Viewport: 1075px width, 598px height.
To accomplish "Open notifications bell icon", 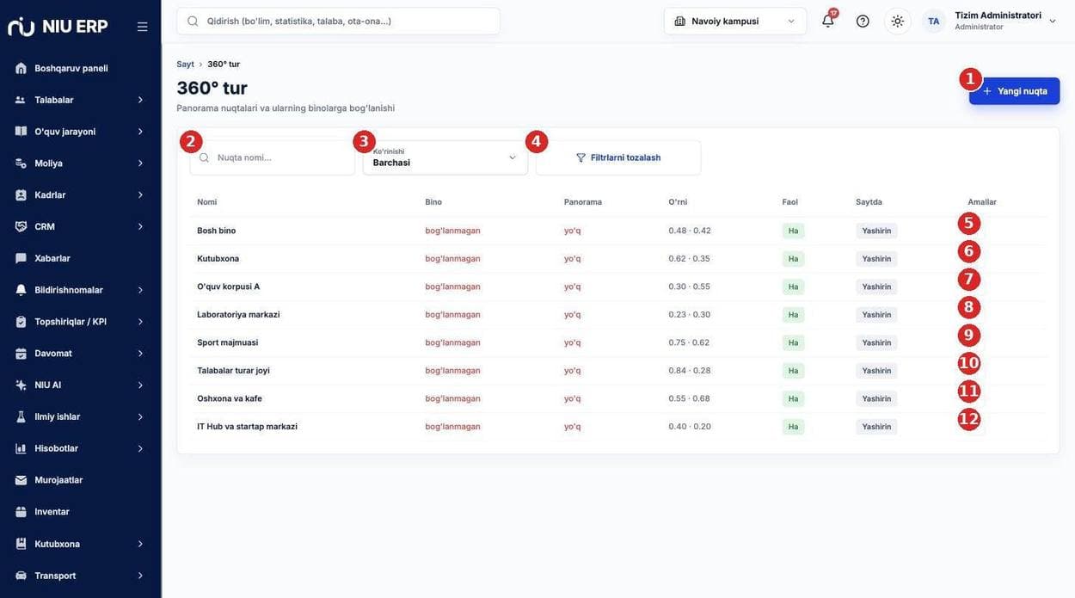I will 828,21.
